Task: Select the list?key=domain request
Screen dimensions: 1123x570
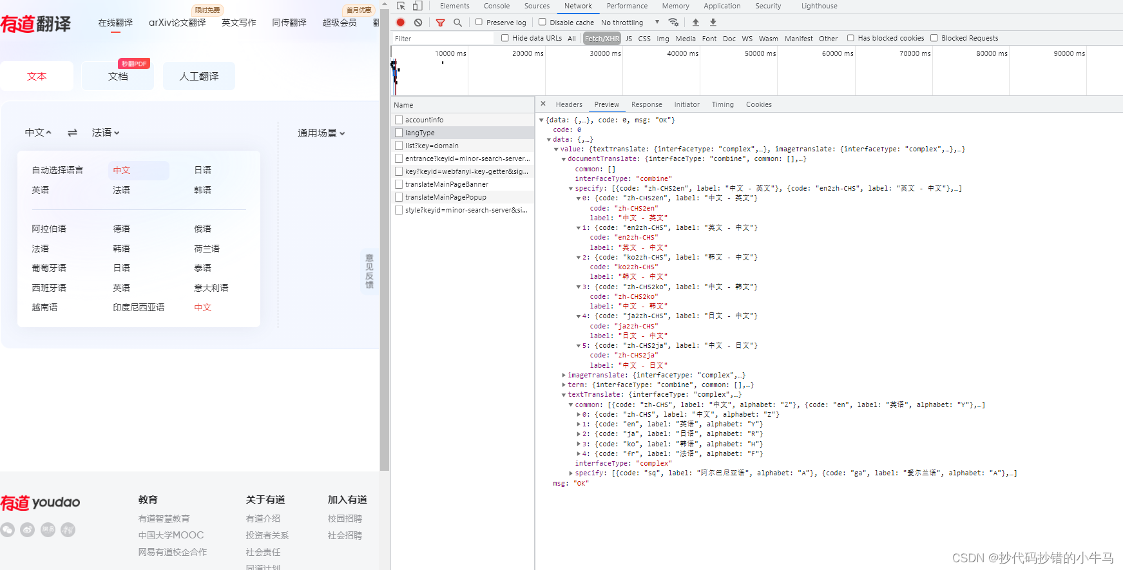Action: click(463, 146)
